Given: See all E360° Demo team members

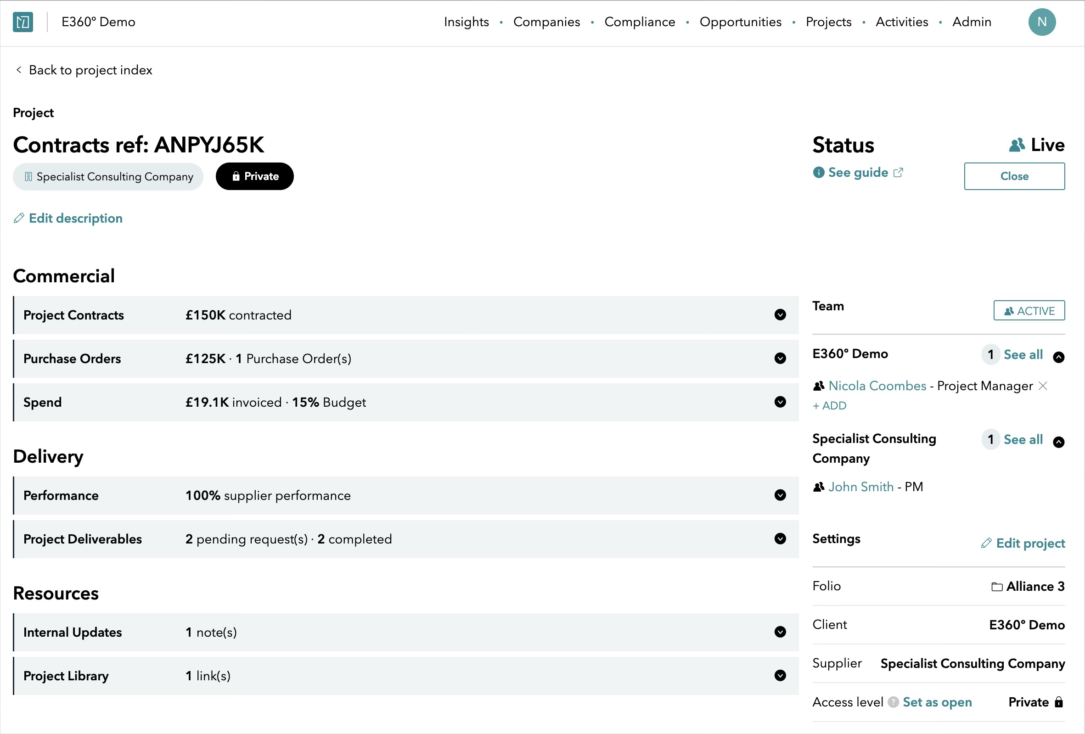Looking at the screenshot, I should [x=1023, y=355].
